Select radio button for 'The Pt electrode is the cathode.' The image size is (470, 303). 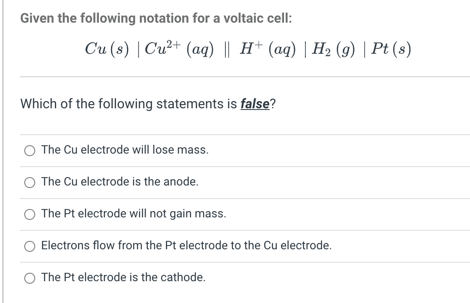click(29, 277)
